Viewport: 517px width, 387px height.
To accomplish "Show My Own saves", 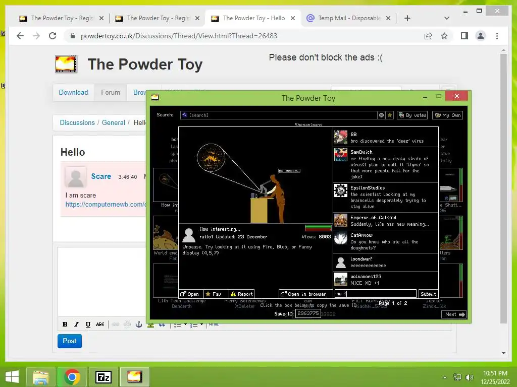I will [448, 115].
